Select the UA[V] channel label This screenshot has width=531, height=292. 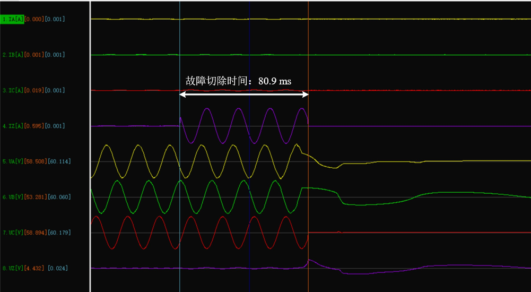[x=12, y=161]
